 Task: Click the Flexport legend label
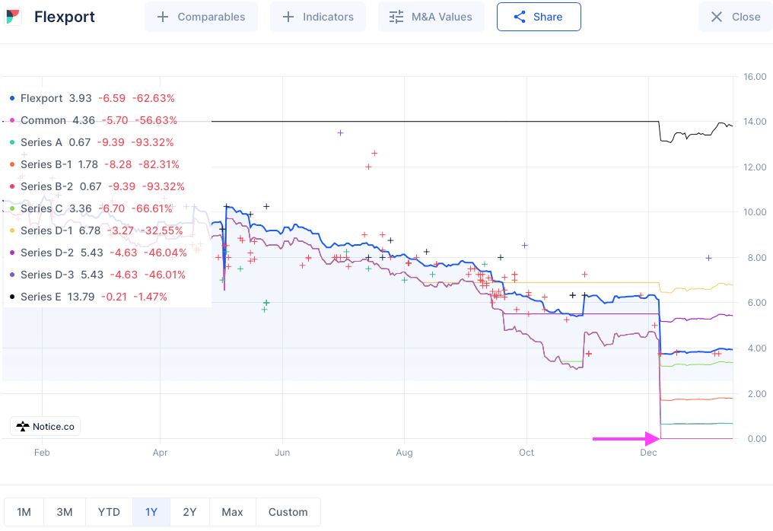[41, 98]
